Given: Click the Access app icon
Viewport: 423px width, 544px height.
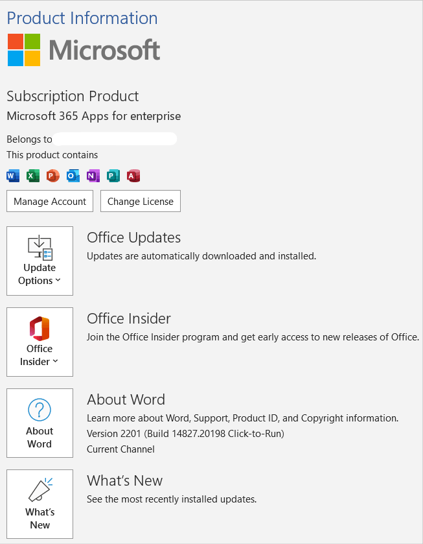Looking at the screenshot, I should [x=133, y=176].
